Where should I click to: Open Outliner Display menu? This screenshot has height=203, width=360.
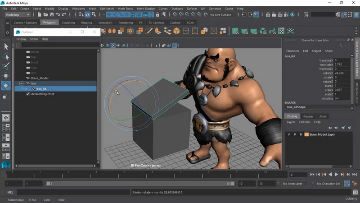coord(21,39)
